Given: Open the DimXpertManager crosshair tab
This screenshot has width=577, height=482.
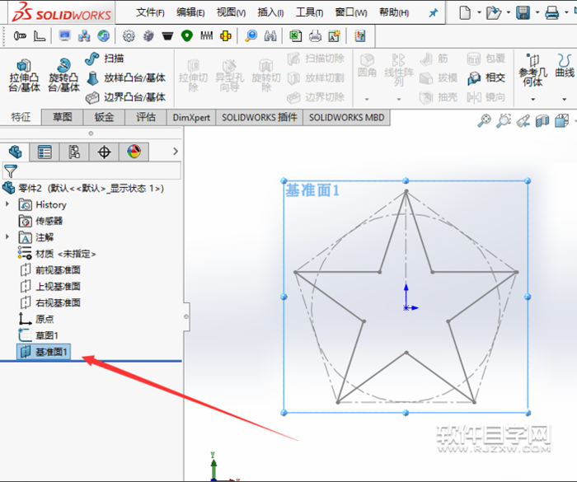Looking at the screenshot, I should coord(104,152).
